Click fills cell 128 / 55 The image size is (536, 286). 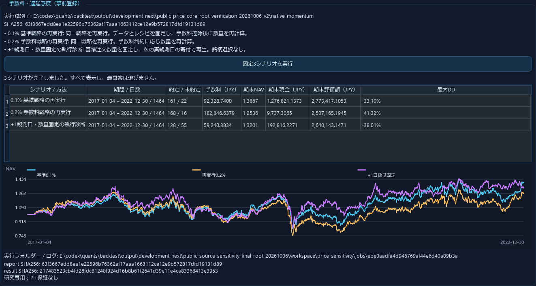184,125
